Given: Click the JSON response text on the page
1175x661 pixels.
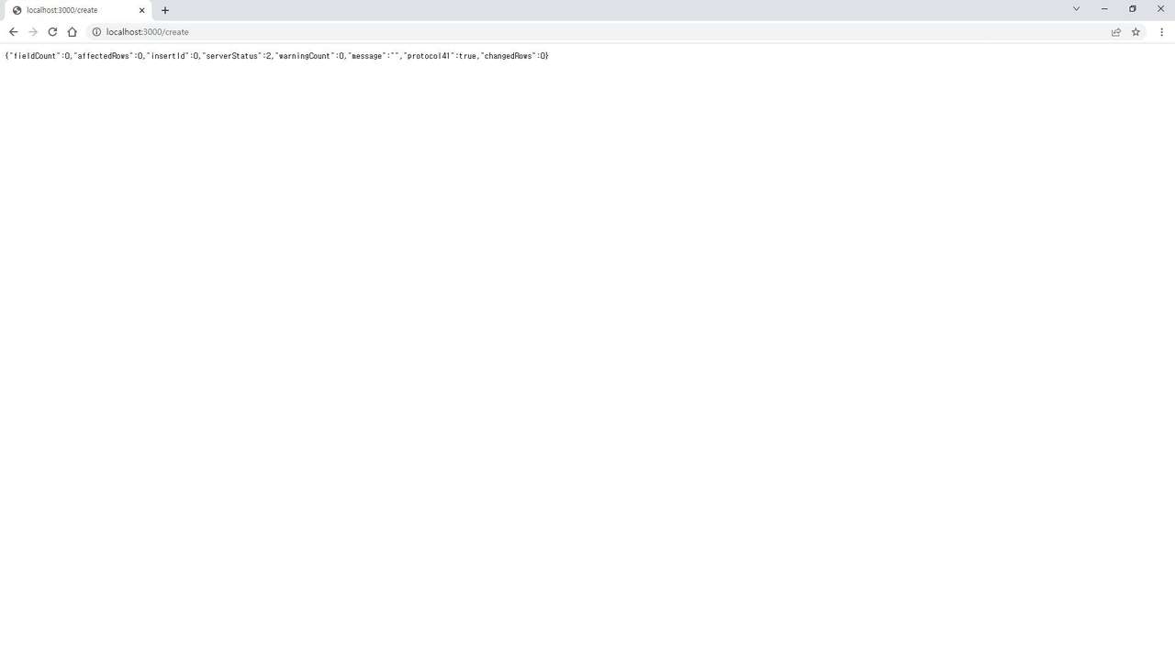Looking at the screenshot, I should pyautogui.click(x=275, y=55).
